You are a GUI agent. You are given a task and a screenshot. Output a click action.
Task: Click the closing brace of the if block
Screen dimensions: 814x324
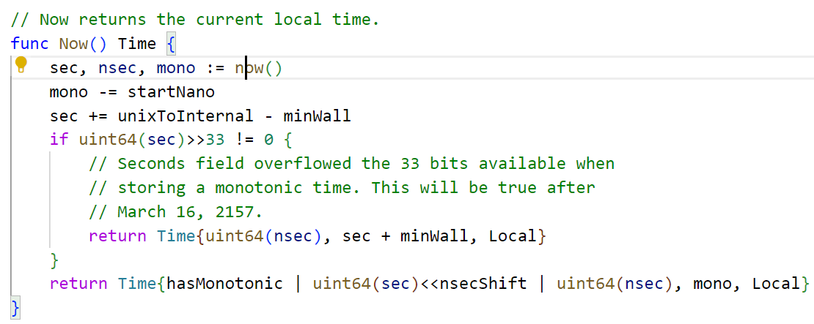tap(54, 260)
